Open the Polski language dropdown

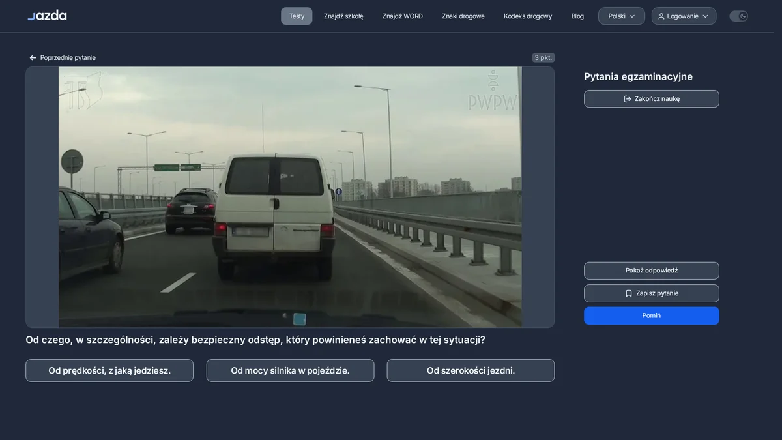pyautogui.click(x=622, y=16)
